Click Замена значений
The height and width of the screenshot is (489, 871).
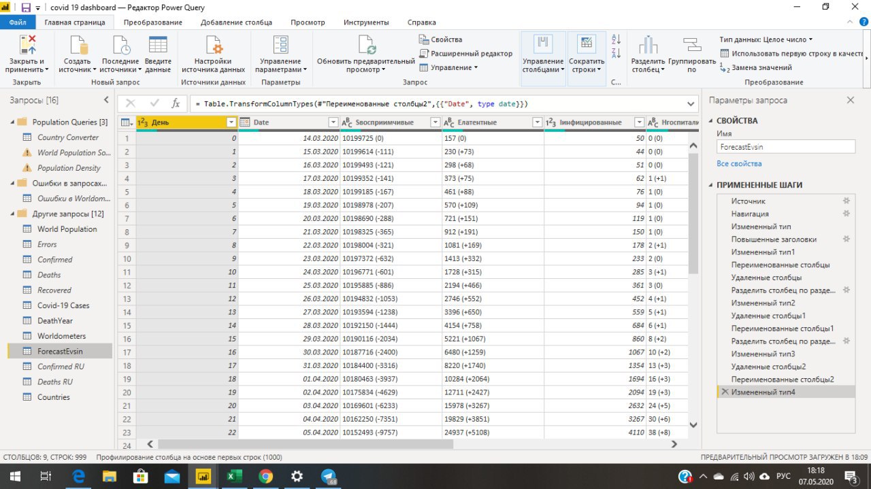point(756,67)
